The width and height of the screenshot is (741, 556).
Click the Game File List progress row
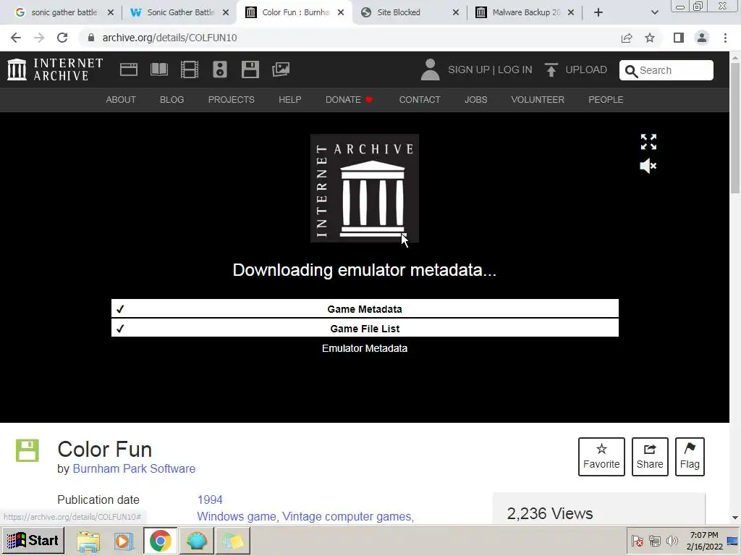[365, 328]
